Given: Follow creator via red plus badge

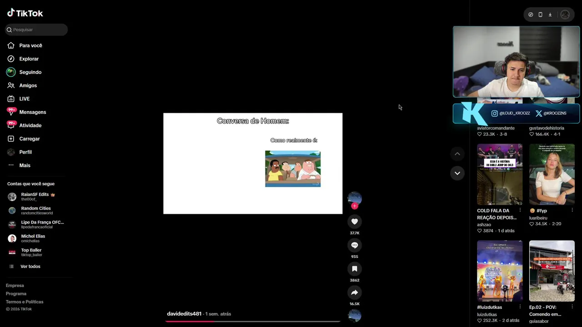Looking at the screenshot, I should coord(355,206).
